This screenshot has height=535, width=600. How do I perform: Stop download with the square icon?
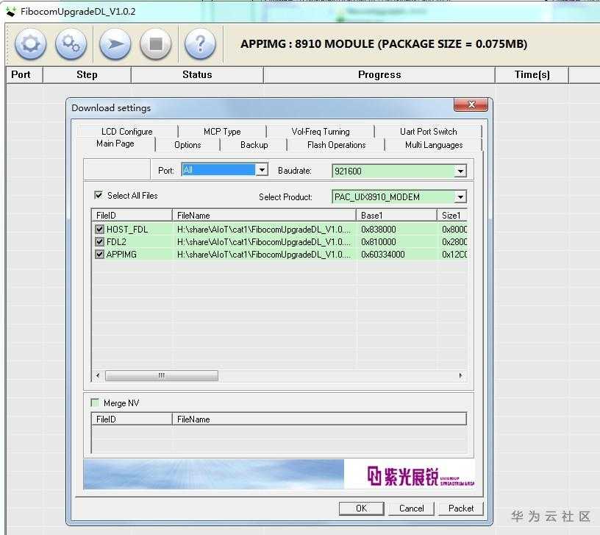[x=156, y=43]
